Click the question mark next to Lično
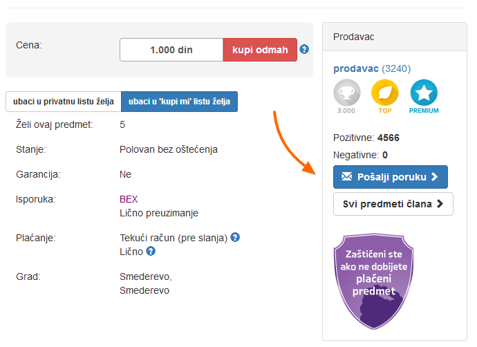 coord(151,251)
